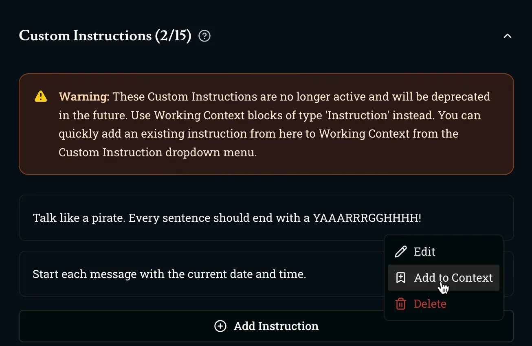
Task: Click the Custom Instructions section heading
Action: (85, 36)
